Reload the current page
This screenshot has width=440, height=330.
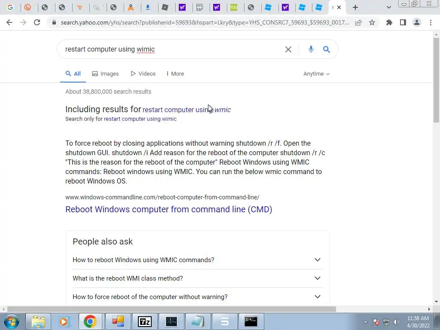point(37,22)
